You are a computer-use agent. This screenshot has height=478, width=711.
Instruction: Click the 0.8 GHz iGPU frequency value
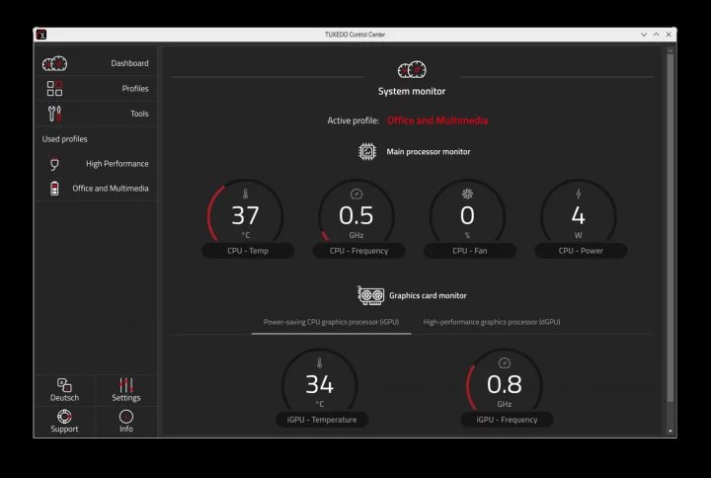click(x=505, y=384)
